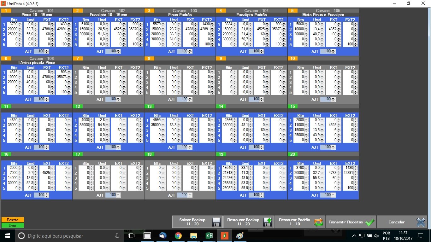Select orange recipe number 10 badge
Image resolution: width=431 pixels, height=242 pixels.
[x=293, y=58]
